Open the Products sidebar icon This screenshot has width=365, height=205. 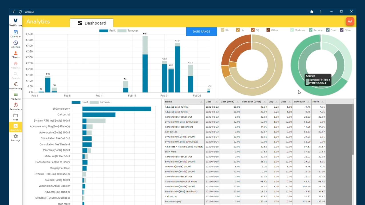click(15, 95)
